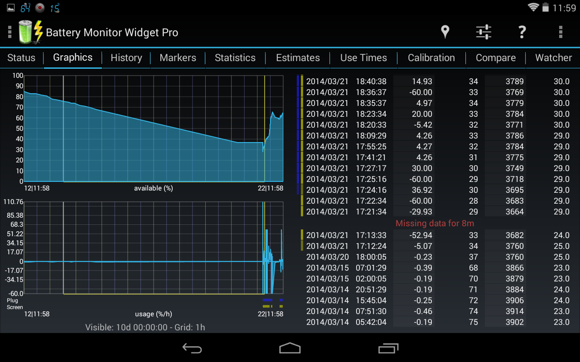The height and width of the screenshot is (362, 580).
Task: Open the help question mark icon
Action: coord(522,32)
